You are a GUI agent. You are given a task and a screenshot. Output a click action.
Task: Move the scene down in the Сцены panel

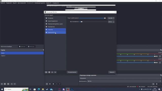pyautogui.click(x=15, y=84)
